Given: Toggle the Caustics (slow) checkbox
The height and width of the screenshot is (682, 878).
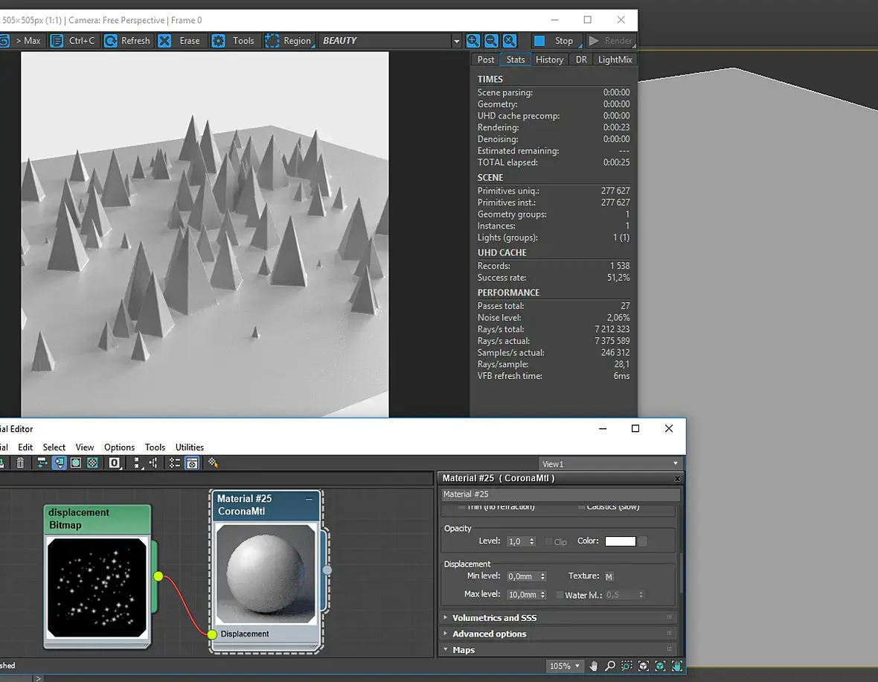Looking at the screenshot, I should coord(581,507).
